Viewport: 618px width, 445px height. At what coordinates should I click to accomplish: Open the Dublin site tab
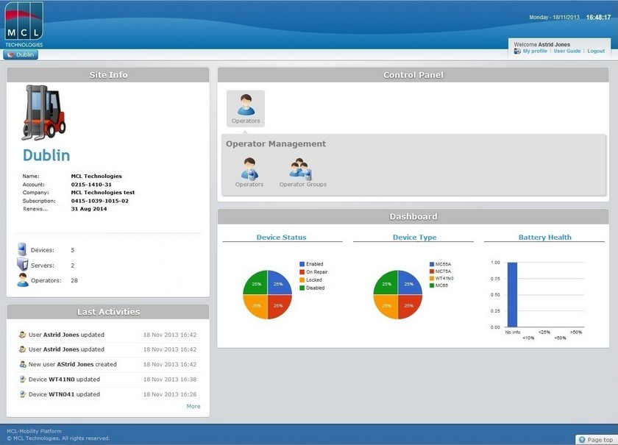click(21, 54)
